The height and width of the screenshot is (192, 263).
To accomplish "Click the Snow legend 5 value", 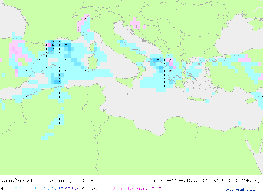I will (x=122, y=189).
